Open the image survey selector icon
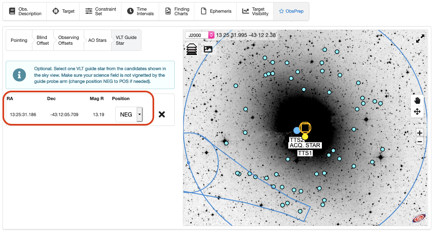Viewport: 433px width, 231px height. 208,49
